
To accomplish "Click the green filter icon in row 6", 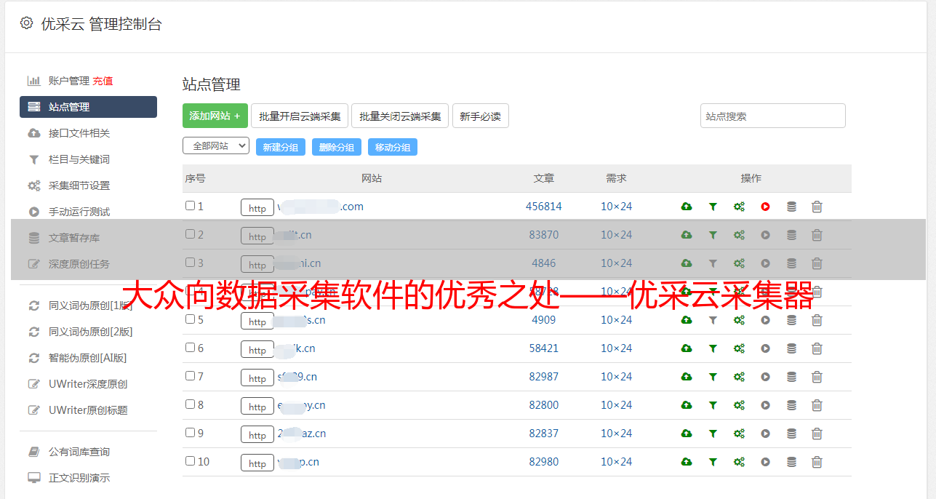I will point(713,348).
